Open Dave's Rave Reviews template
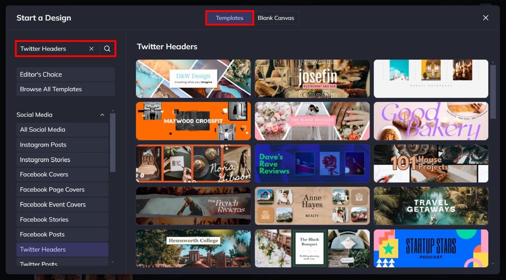 pyautogui.click(x=312, y=164)
